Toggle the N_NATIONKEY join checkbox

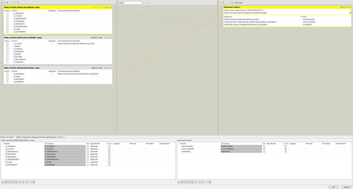(x=7, y=74)
